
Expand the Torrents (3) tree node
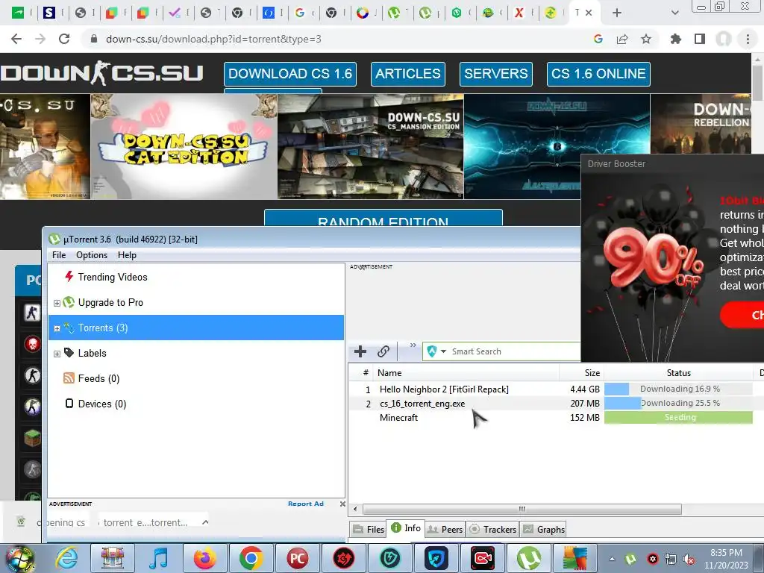coord(57,328)
